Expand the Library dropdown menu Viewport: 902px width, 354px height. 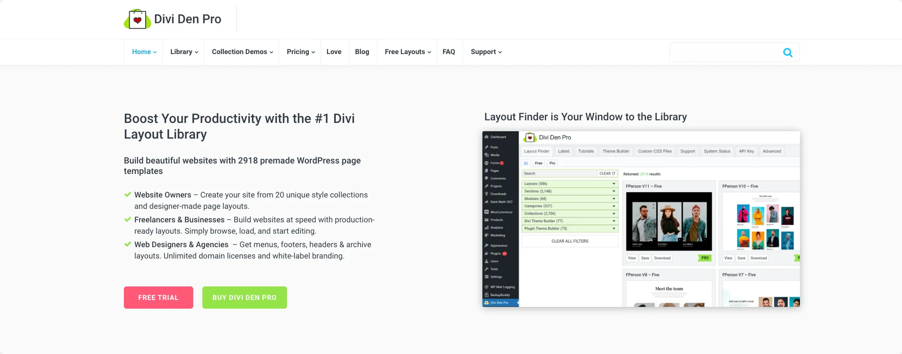[x=184, y=52]
